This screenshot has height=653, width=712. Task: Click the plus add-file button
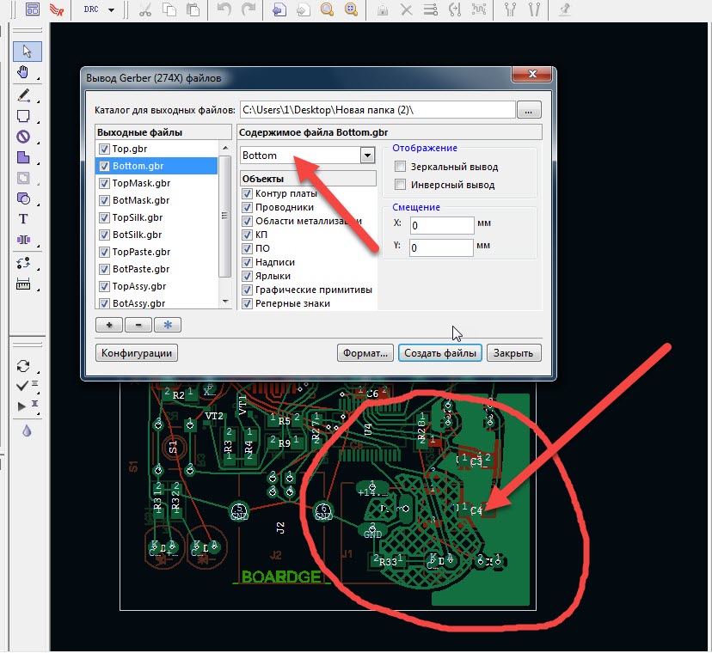tap(109, 325)
